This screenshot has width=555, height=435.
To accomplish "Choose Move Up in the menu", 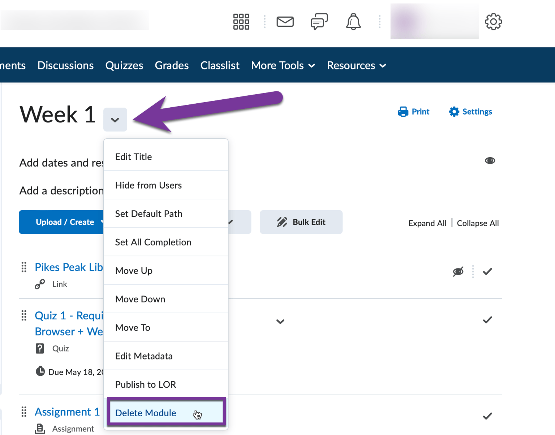I will 166,271.
